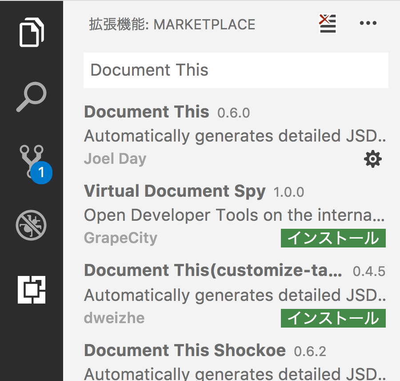Screen dimensions: 400x381
Task: Click version 1.0.0 of Virtual Document Spy
Action: click(289, 192)
